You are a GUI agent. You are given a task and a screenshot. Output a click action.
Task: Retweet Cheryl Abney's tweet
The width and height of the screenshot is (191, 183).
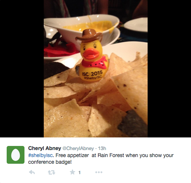[x=52, y=172]
